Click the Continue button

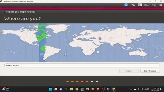[150, 71]
